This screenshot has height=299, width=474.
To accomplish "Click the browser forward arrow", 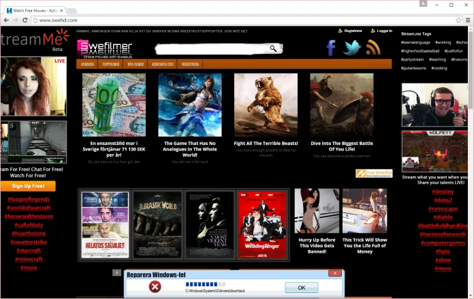I will (x=16, y=20).
